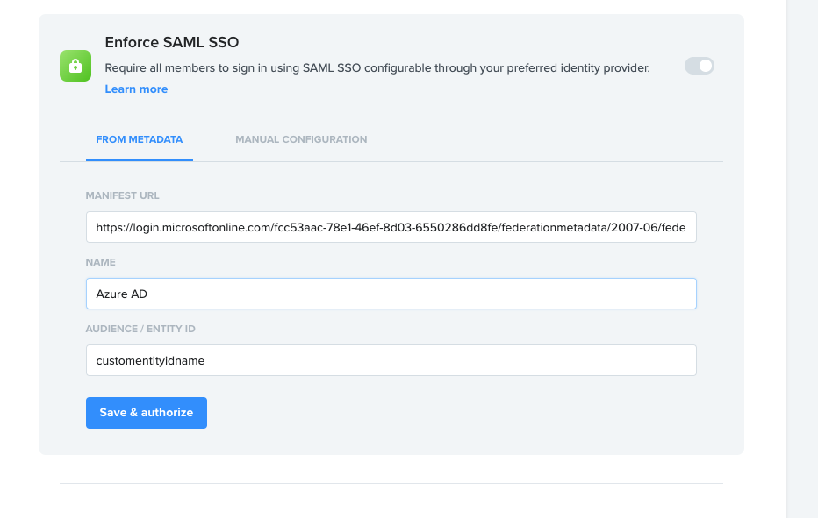Click the blue underline beneath From Metadata
The image size is (818, 518).
139,160
